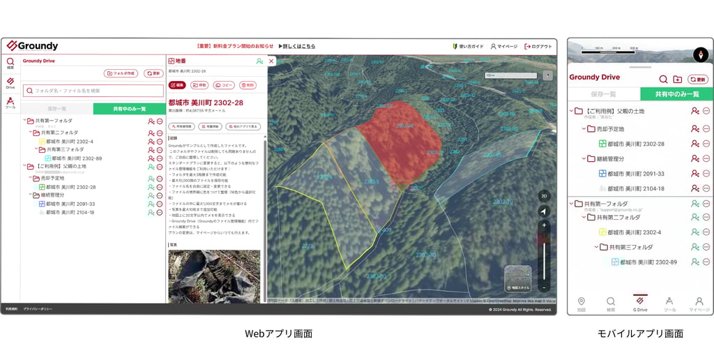Collapse 継続管理分 folder in mobile list

[x=583, y=158]
